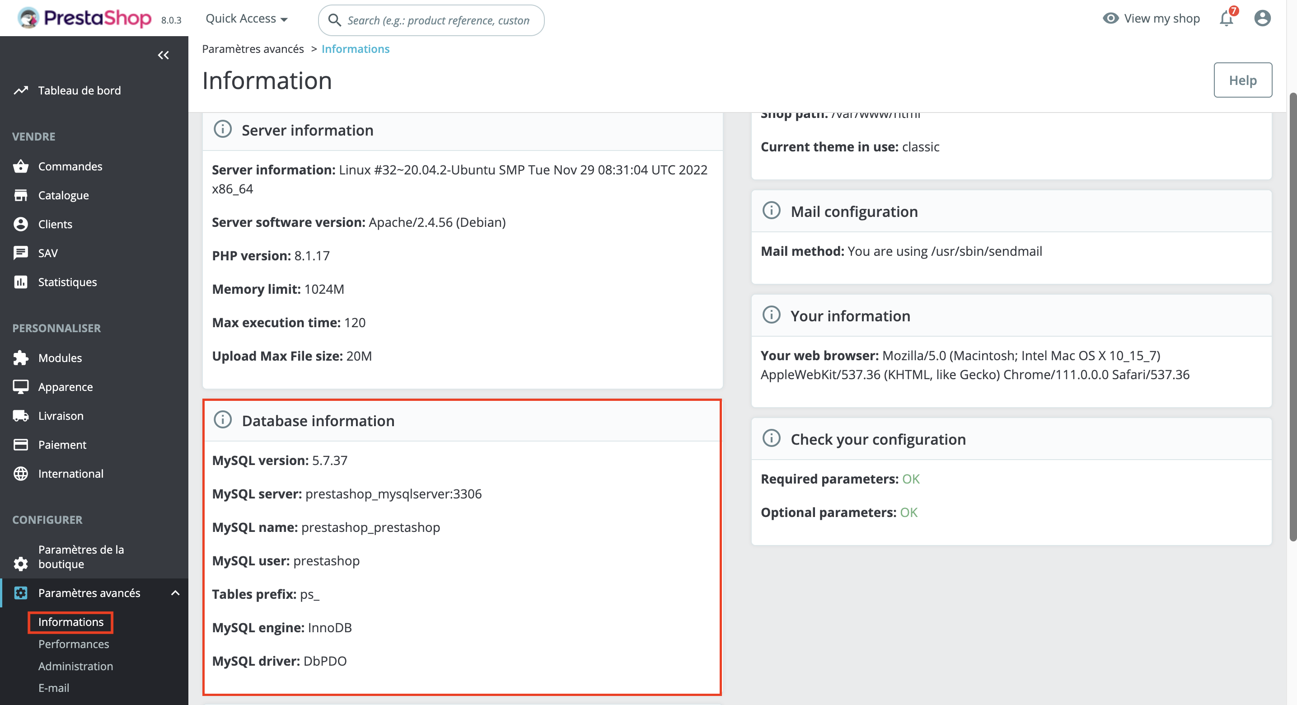
Task: Focus the top search field
Action: point(431,20)
